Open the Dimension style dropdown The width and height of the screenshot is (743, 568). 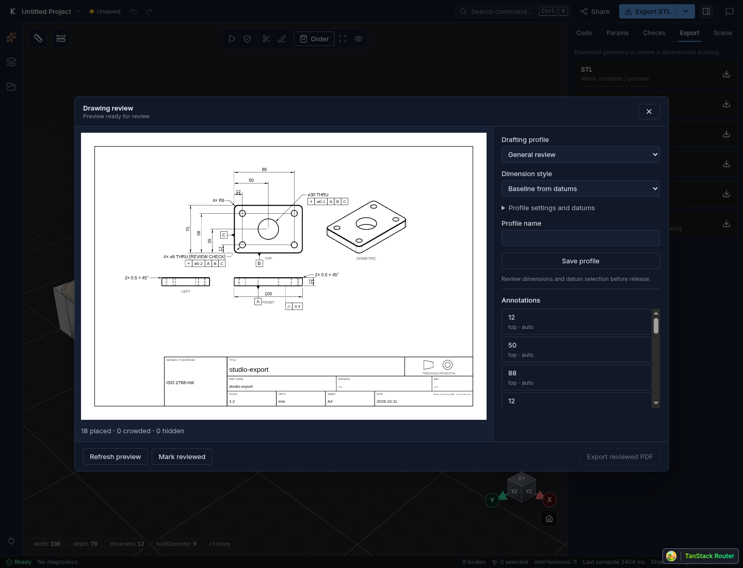[x=580, y=188]
